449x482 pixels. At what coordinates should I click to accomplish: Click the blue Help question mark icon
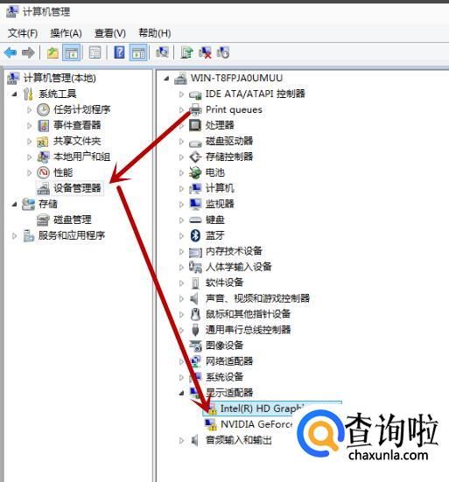point(119,52)
